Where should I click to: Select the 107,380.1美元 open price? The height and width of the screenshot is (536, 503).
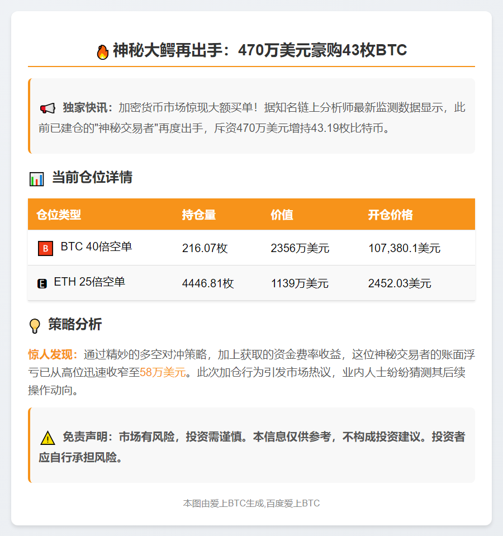point(404,248)
